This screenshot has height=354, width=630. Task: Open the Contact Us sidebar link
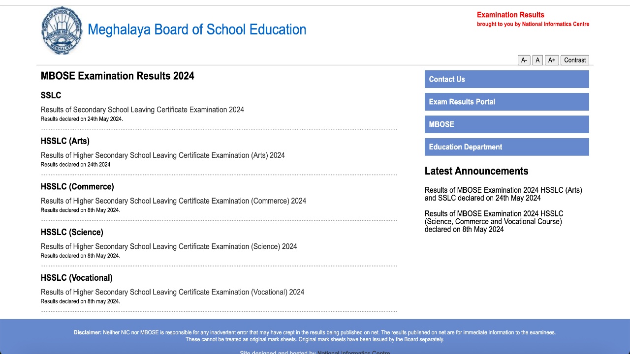pyautogui.click(x=506, y=79)
